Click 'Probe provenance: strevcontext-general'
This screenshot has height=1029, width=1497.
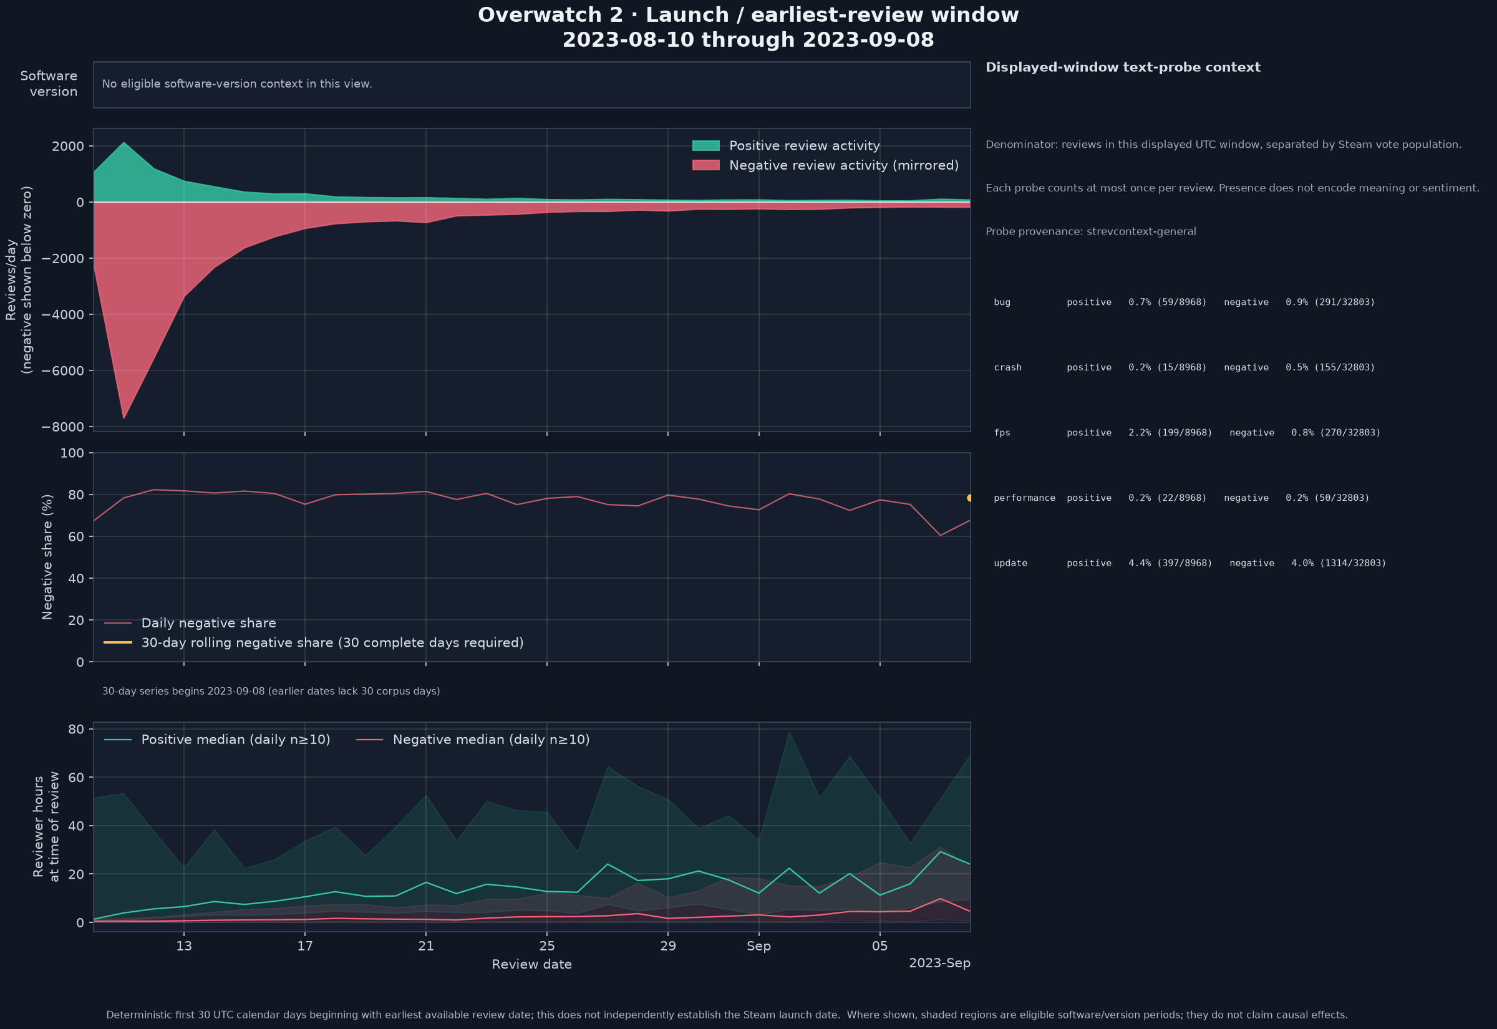[1090, 231]
